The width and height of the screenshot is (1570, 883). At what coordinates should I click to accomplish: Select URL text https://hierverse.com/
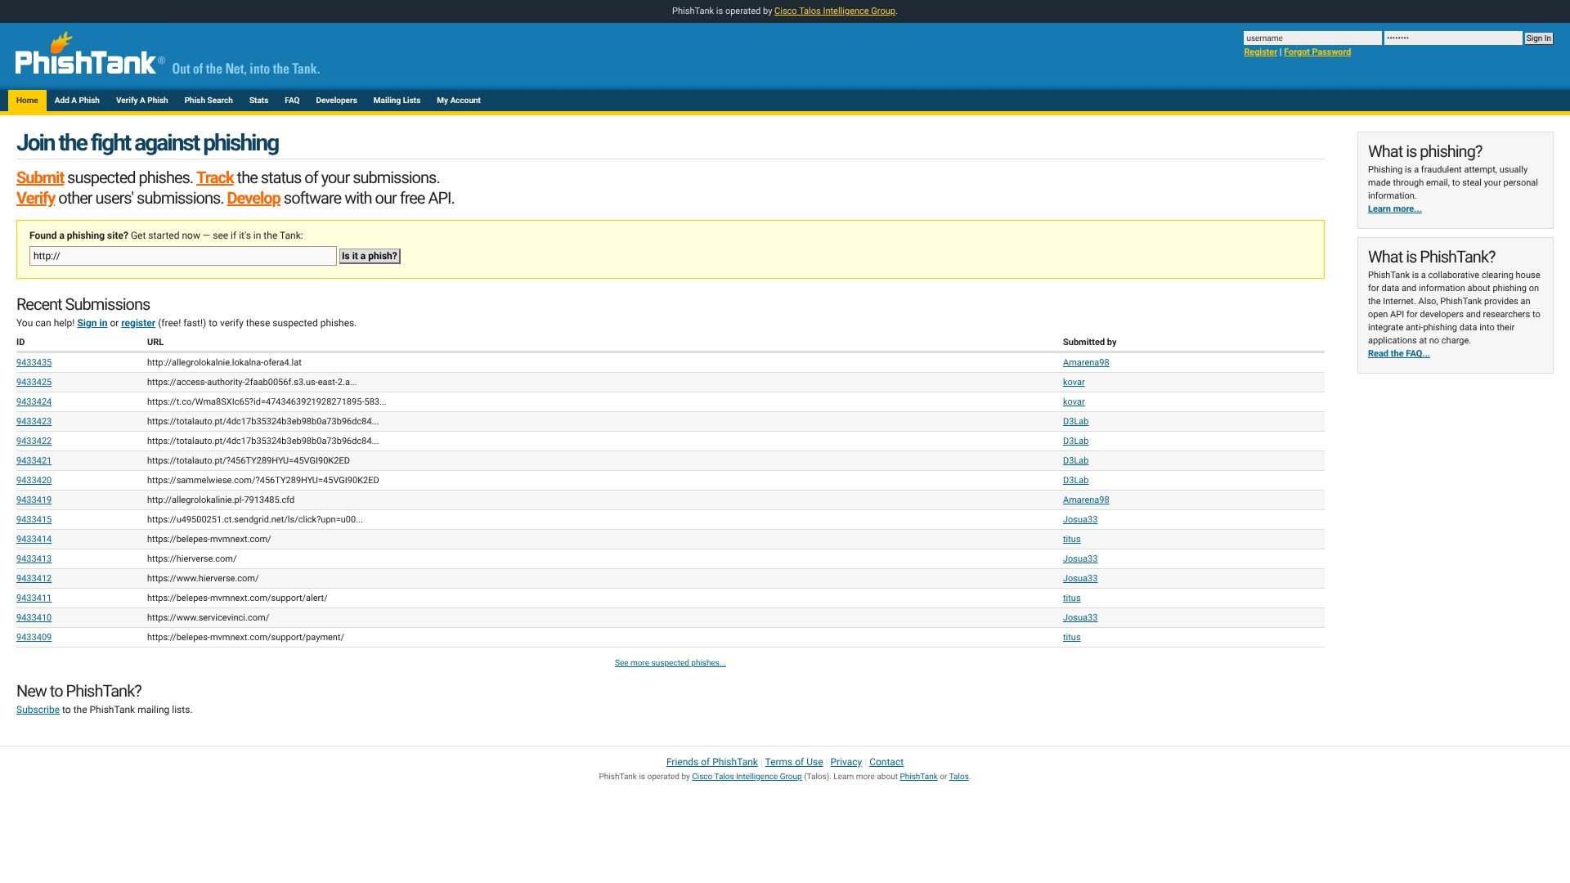click(192, 559)
